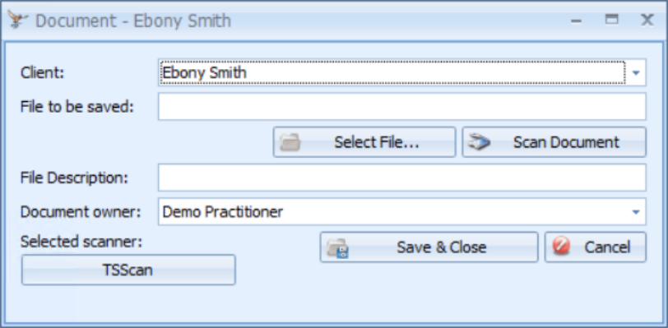Focus the File Description text field
Screen dimensions: 668x328
pyautogui.click(x=401, y=178)
